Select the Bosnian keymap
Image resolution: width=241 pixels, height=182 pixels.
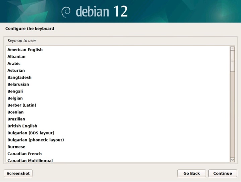(x=118, y=112)
